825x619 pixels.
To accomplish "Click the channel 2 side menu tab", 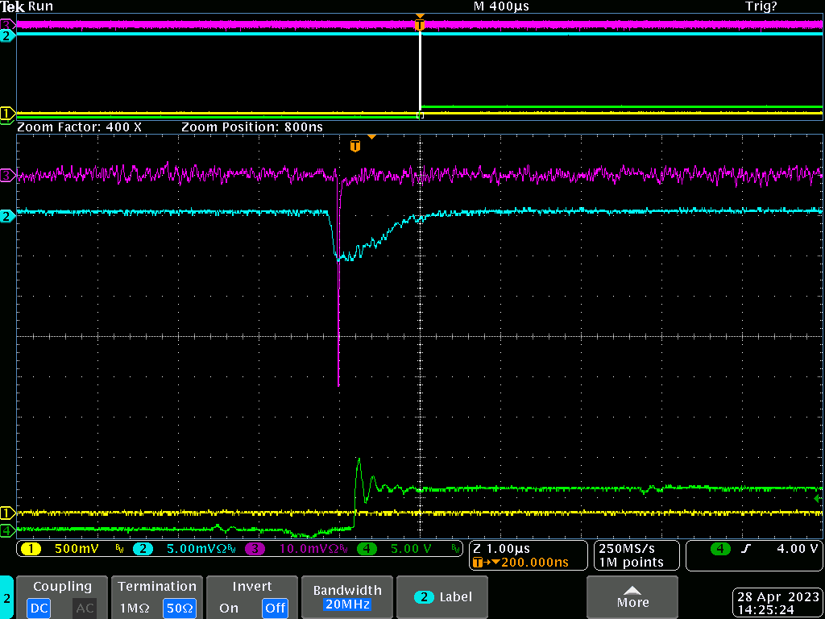I will (6, 598).
